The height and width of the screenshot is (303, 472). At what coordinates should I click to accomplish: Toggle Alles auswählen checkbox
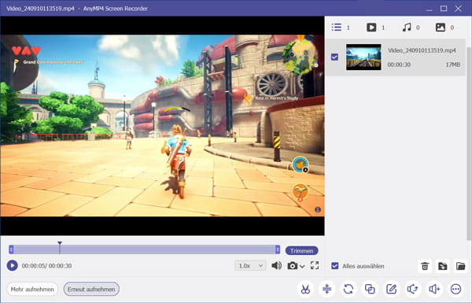click(x=335, y=266)
